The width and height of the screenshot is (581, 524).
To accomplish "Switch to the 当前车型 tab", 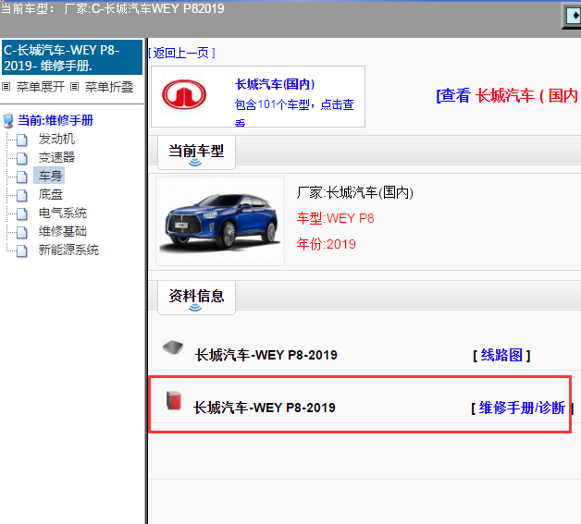I will click(196, 152).
